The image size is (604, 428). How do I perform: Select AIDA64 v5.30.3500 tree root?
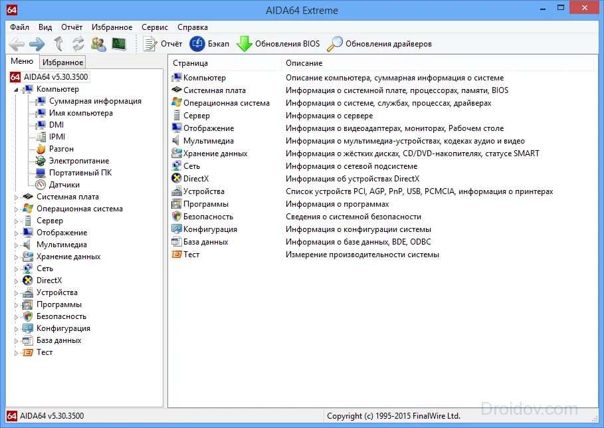pos(49,76)
